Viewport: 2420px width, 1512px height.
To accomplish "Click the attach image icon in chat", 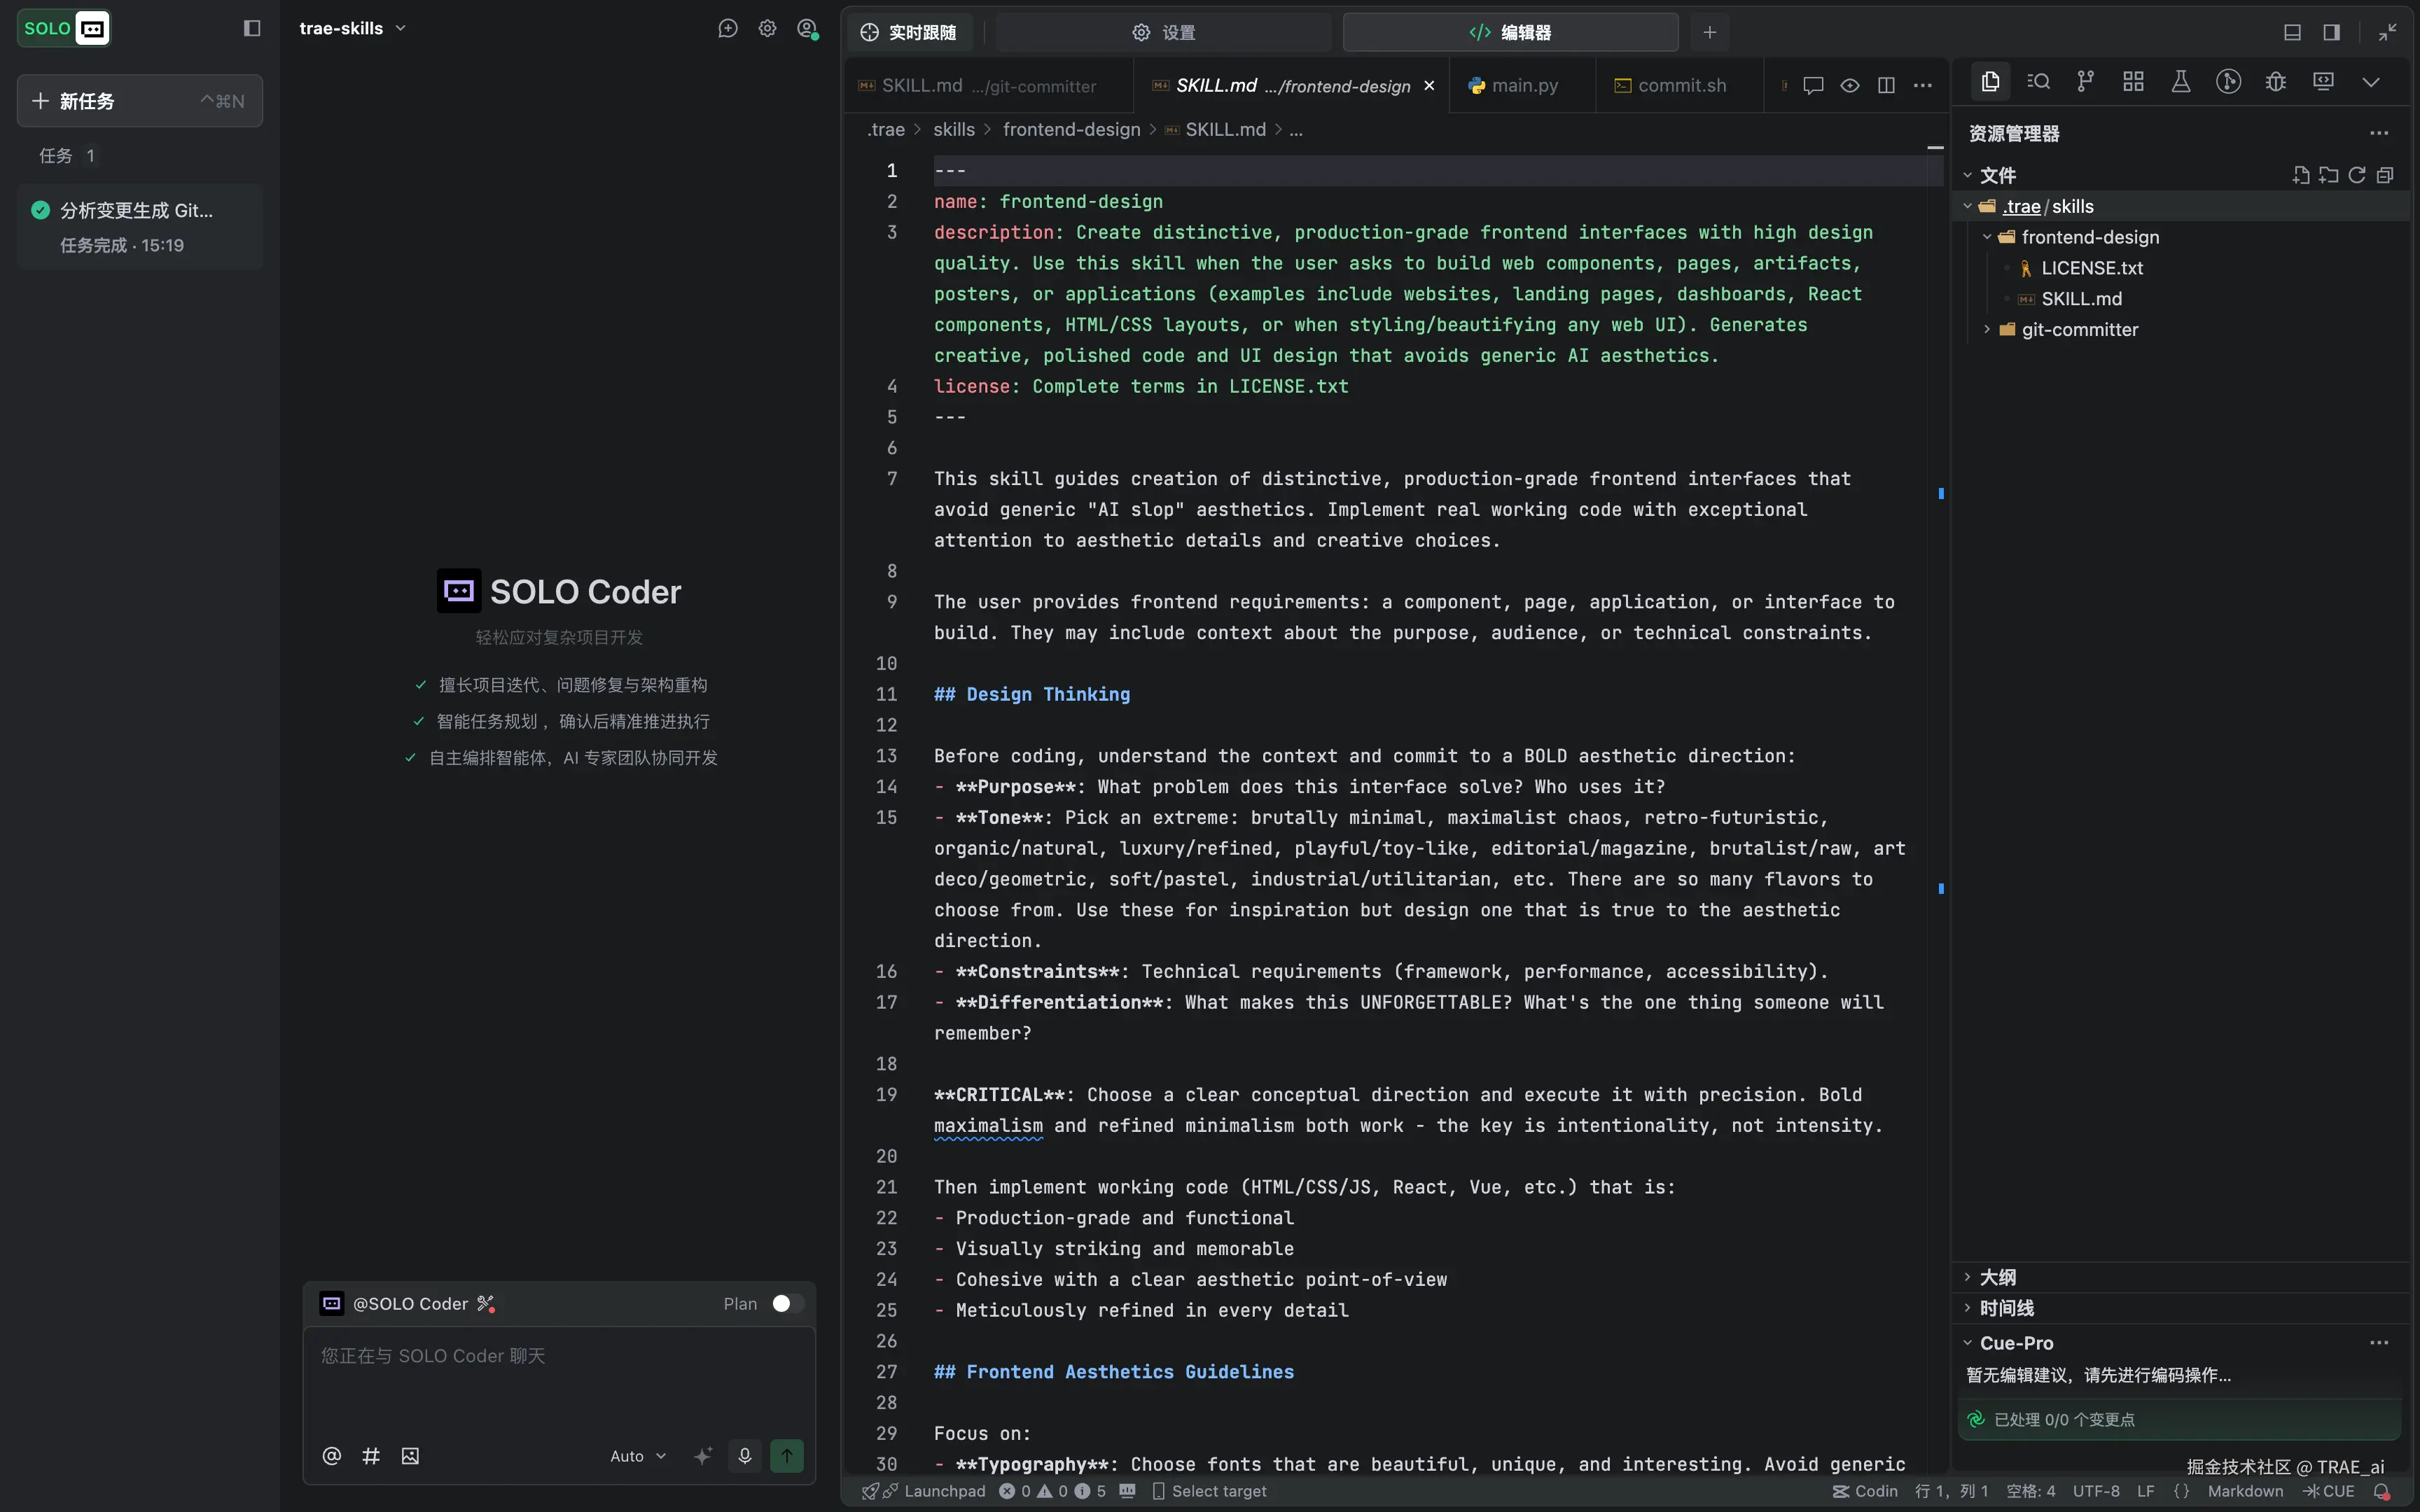I will 410,1456.
